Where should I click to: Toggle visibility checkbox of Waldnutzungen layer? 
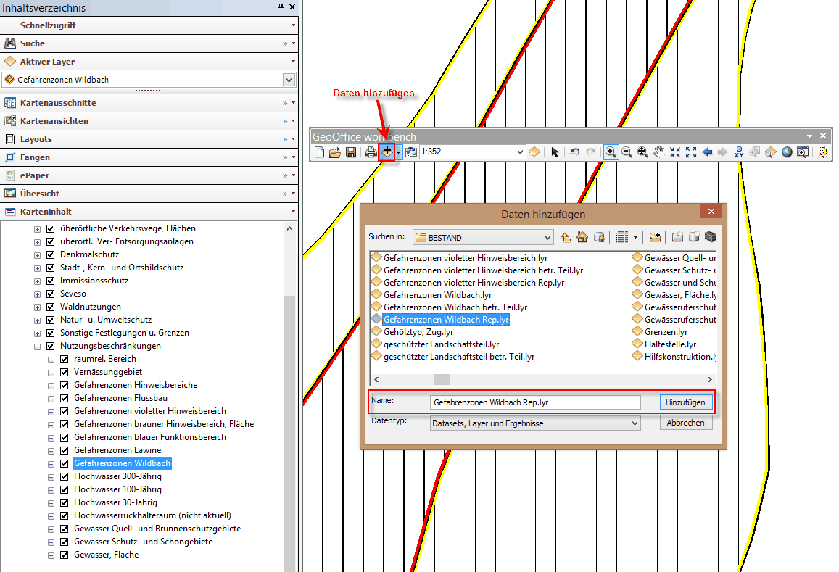pos(51,307)
